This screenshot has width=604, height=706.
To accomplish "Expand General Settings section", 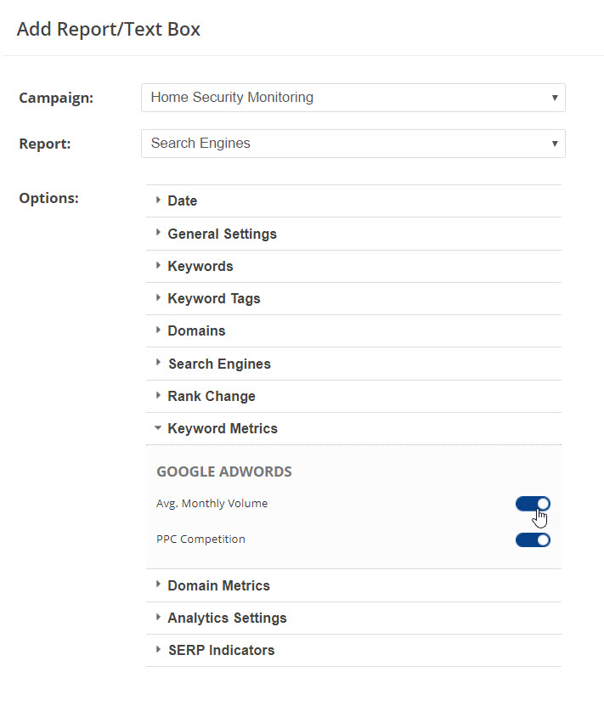I will pos(222,234).
